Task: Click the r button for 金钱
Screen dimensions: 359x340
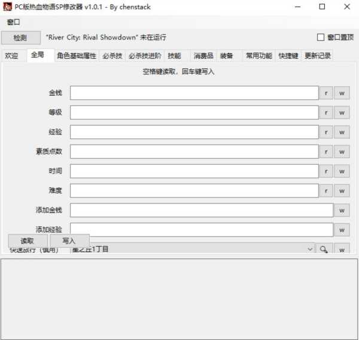Action: pyautogui.click(x=326, y=93)
